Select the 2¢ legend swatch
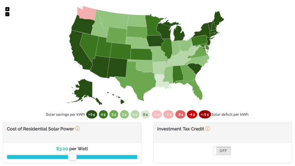The image size is (295, 166). coord(124,115)
